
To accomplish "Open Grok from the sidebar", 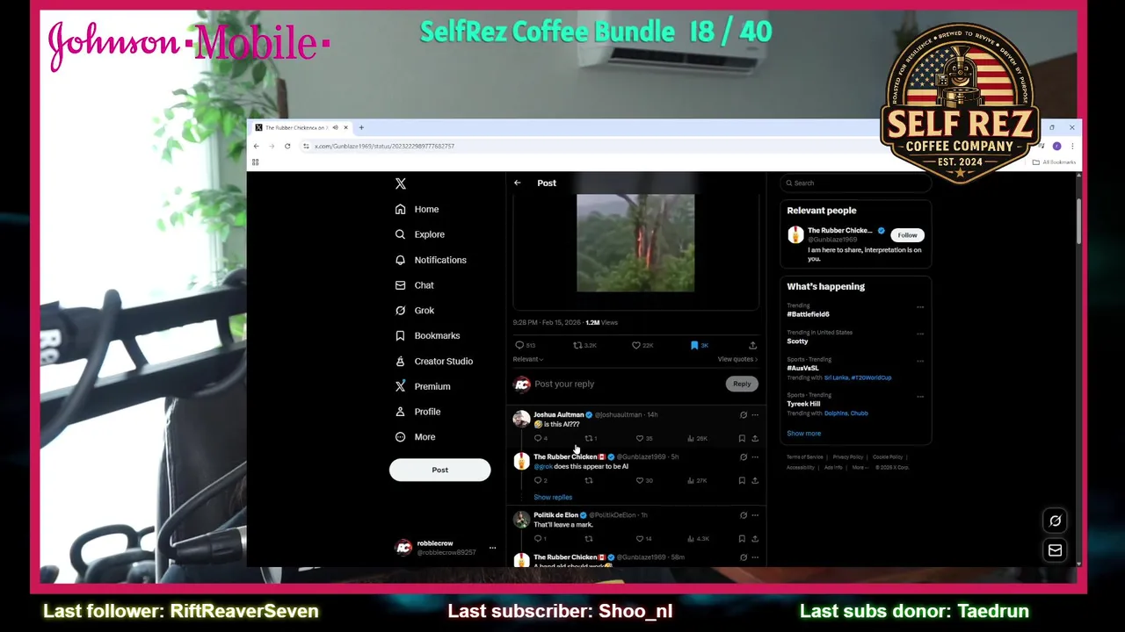I will pyautogui.click(x=415, y=310).
